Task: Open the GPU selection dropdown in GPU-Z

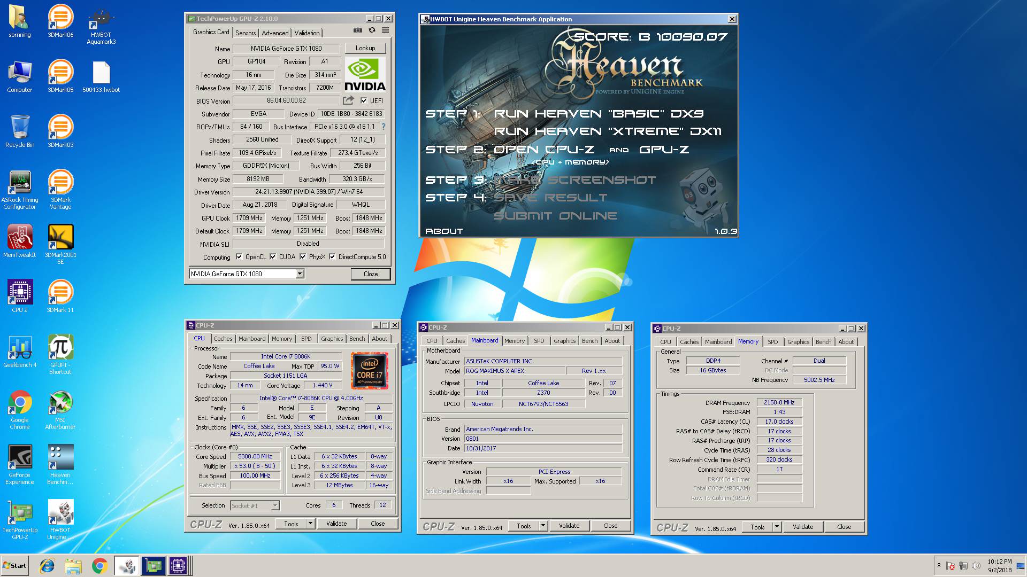Action: point(300,274)
